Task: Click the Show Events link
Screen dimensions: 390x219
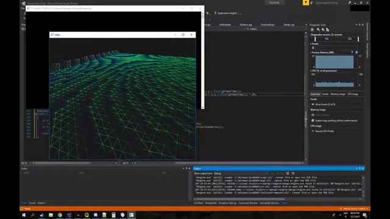Action: 325,104
